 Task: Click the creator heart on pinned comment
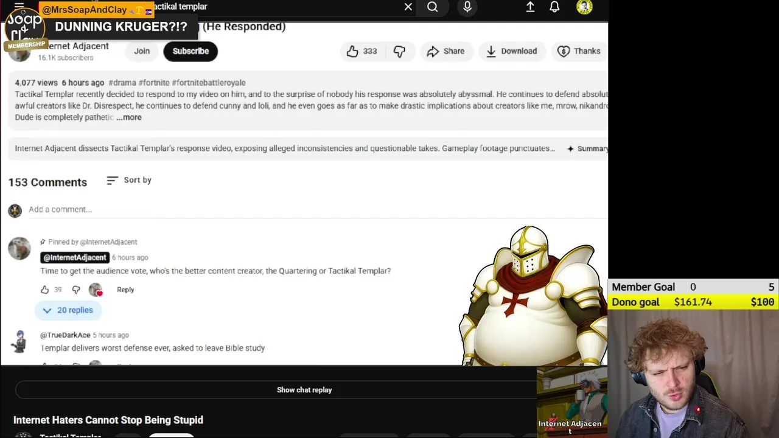click(x=96, y=290)
